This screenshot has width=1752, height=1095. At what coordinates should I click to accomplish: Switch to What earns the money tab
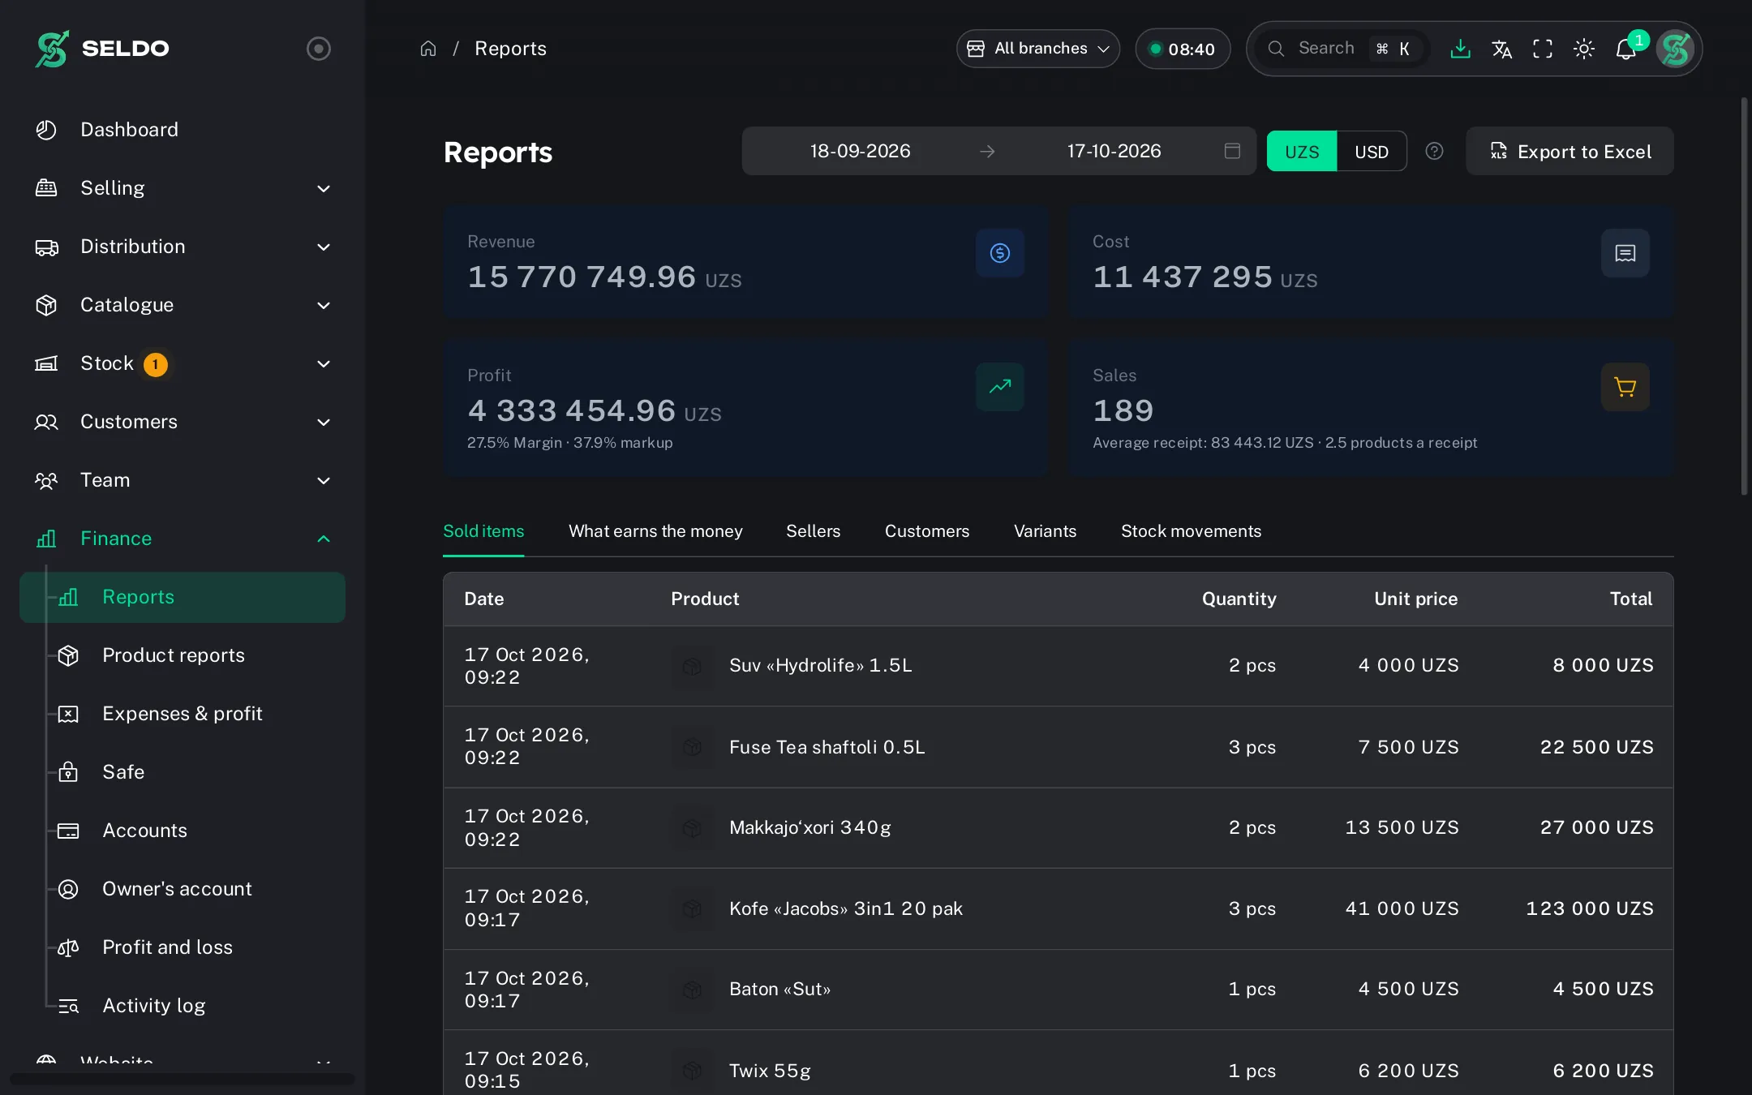tap(655, 531)
